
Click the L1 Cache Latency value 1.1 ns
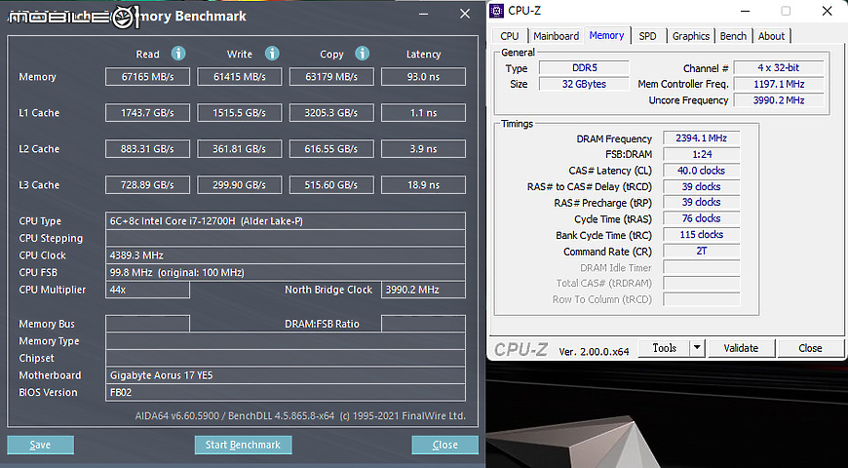pos(423,113)
